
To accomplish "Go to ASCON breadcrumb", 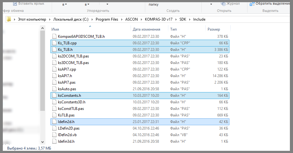I will point(132,19).
